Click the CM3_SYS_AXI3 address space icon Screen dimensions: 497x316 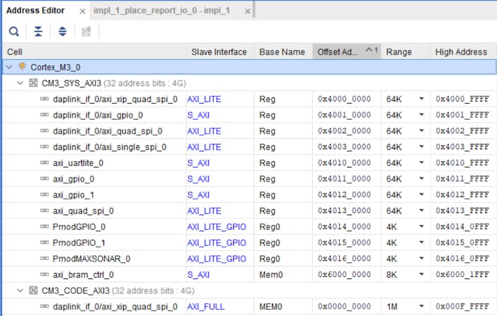tap(34, 83)
